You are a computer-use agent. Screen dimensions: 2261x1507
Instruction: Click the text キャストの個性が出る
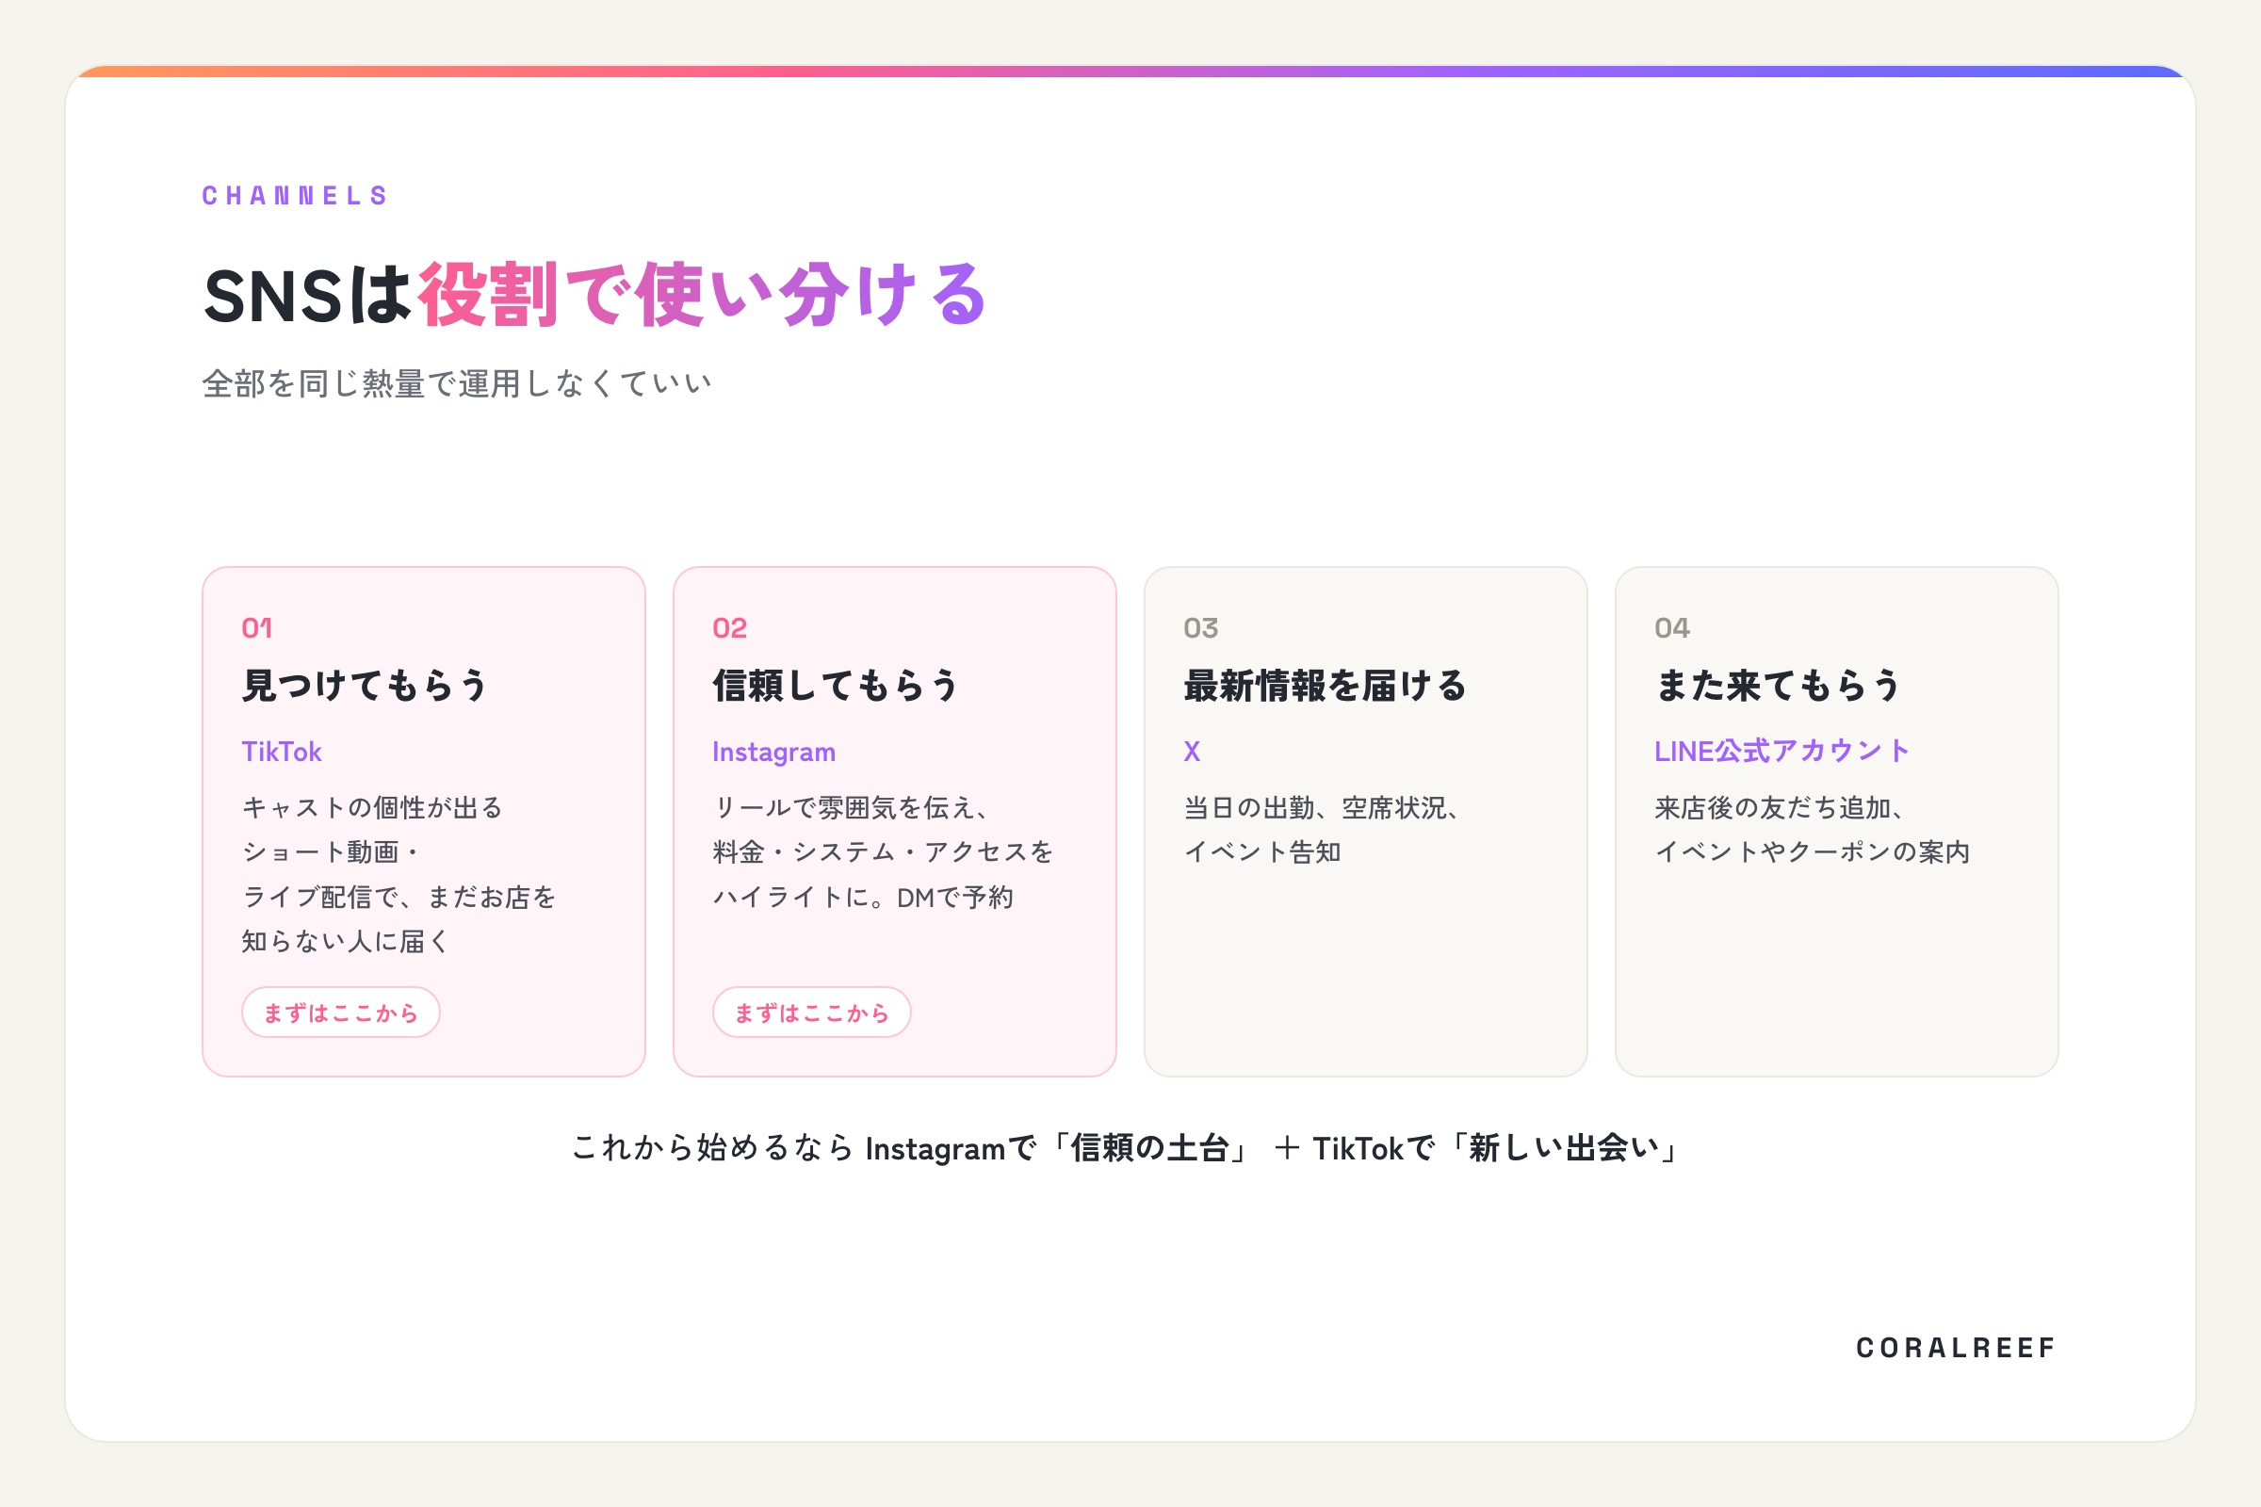pos(373,807)
